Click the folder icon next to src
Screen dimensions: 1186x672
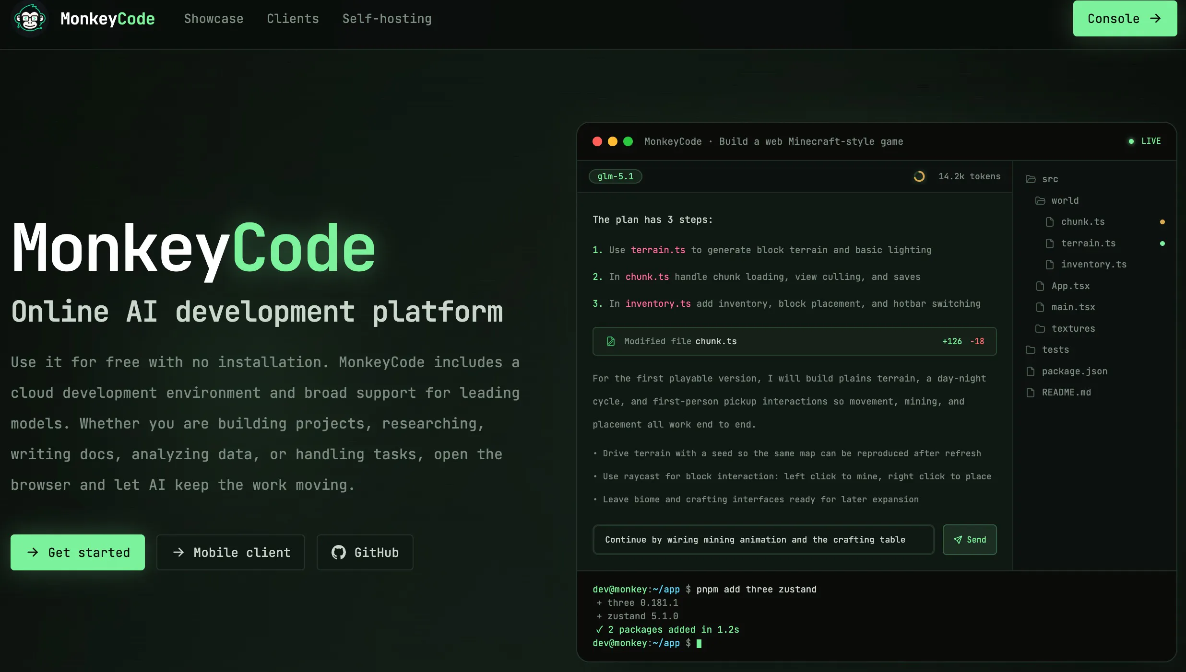pos(1030,179)
